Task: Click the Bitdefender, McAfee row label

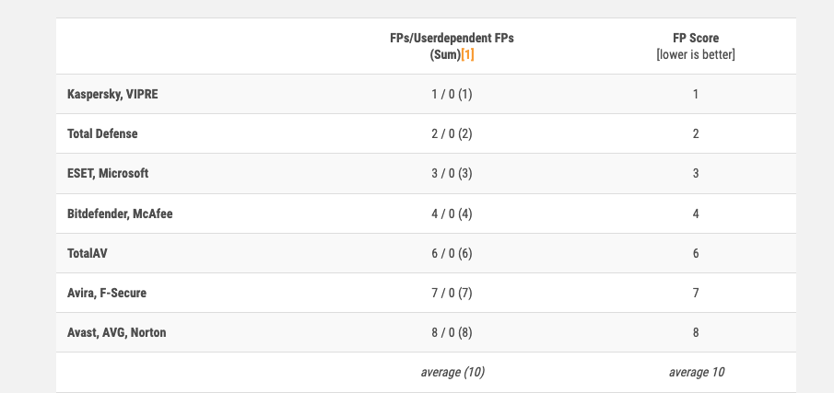Action: [120, 214]
